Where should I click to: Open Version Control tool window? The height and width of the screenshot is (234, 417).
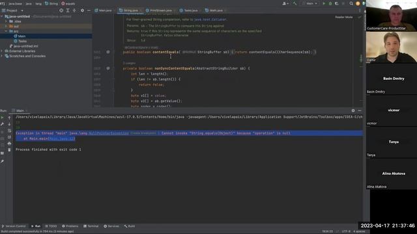(14, 226)
